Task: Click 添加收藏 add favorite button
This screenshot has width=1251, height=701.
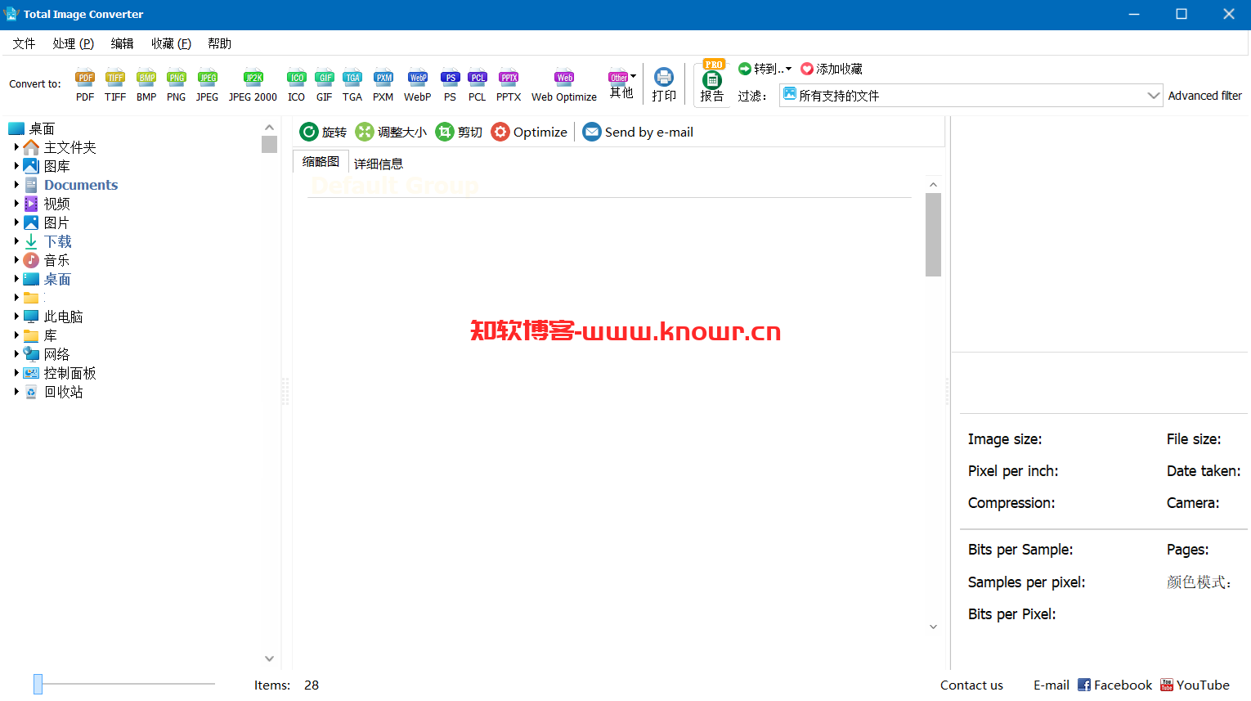Action: click(x=832, y=69)
